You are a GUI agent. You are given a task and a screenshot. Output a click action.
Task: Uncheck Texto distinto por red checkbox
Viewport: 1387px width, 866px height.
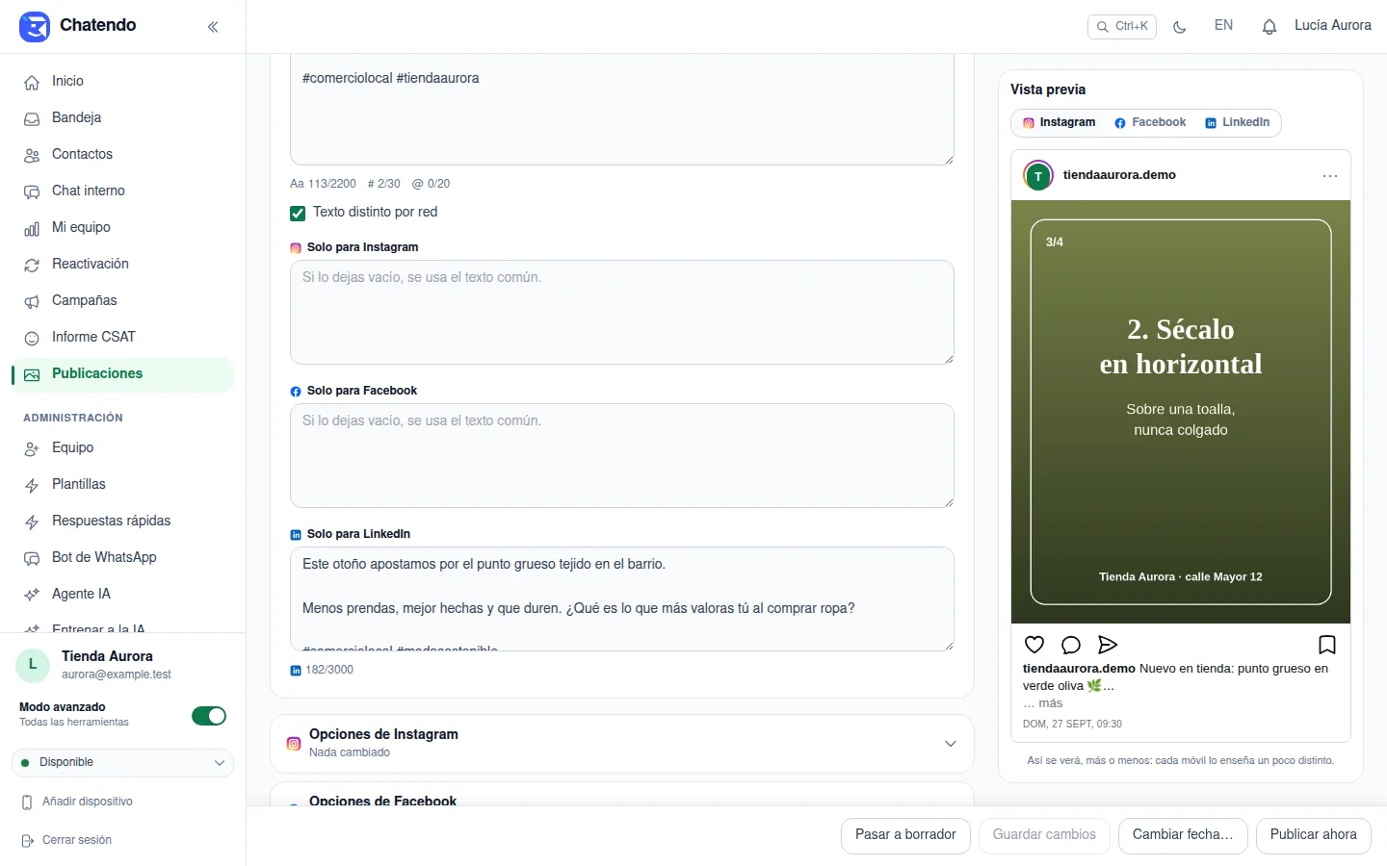pyautogui.click(x=298, y=213)
